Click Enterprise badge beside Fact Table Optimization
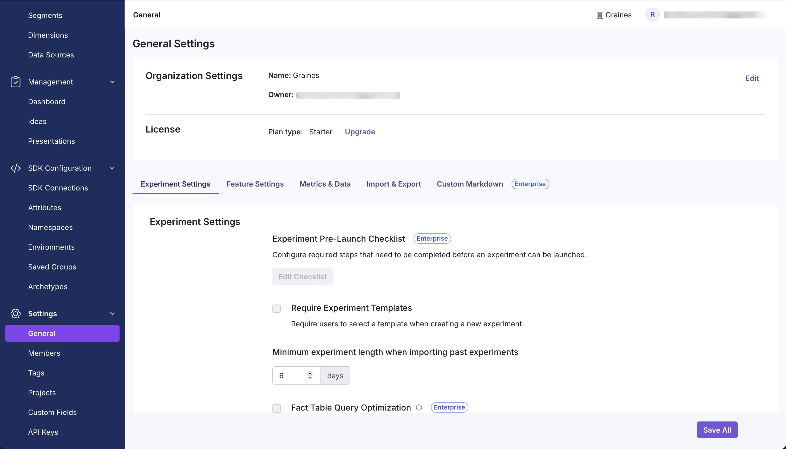Image resolution: width=786 pixels, height=449 pixels. pos(449,407)
